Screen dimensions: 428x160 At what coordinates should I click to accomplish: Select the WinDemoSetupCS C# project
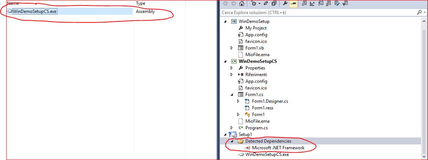coord(258,61)
